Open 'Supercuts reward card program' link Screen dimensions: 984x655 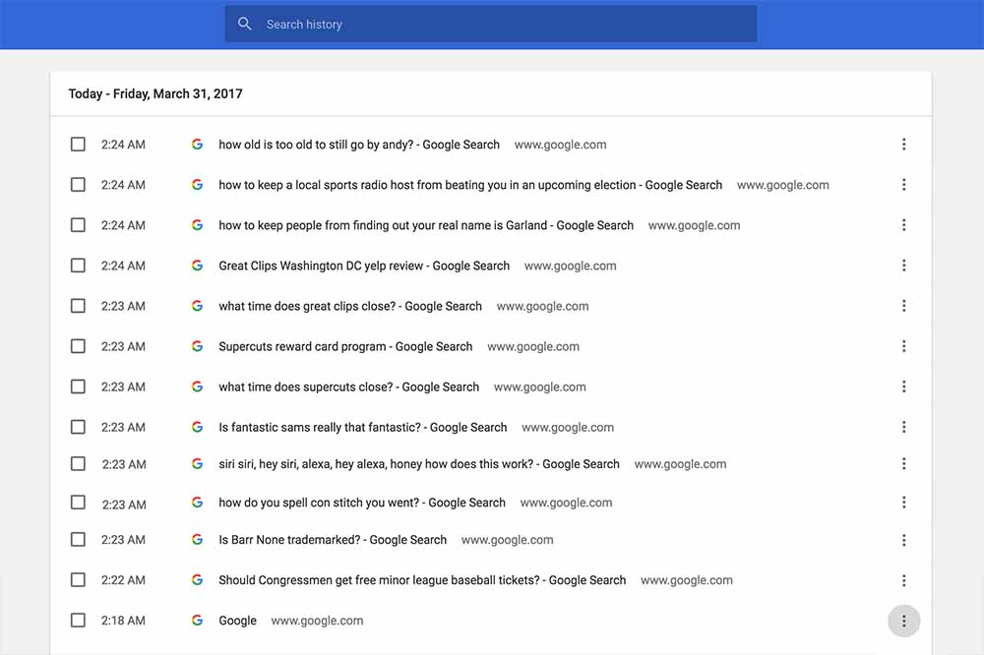point(345,346)
